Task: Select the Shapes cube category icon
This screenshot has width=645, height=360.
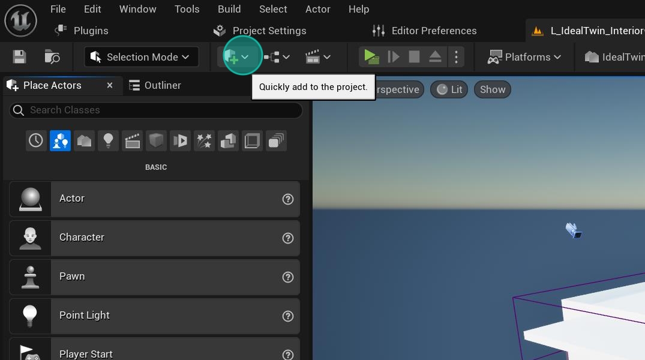Action: pyautogui.click(x=156, y=141)
